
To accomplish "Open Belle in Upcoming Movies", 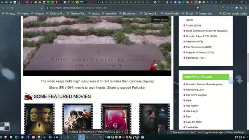I will pyautogui.click(x=188, y=100).
